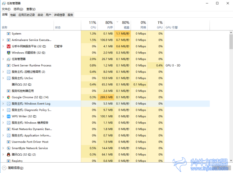Screen dimensions: 233x173
Task: Click the Antimalware Service Executable icon
Action: 8,40
